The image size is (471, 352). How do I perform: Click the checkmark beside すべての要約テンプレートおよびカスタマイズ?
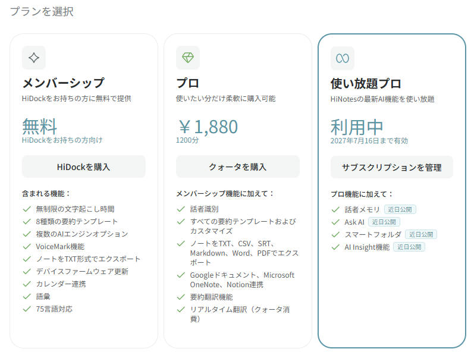tap(181, 222)
